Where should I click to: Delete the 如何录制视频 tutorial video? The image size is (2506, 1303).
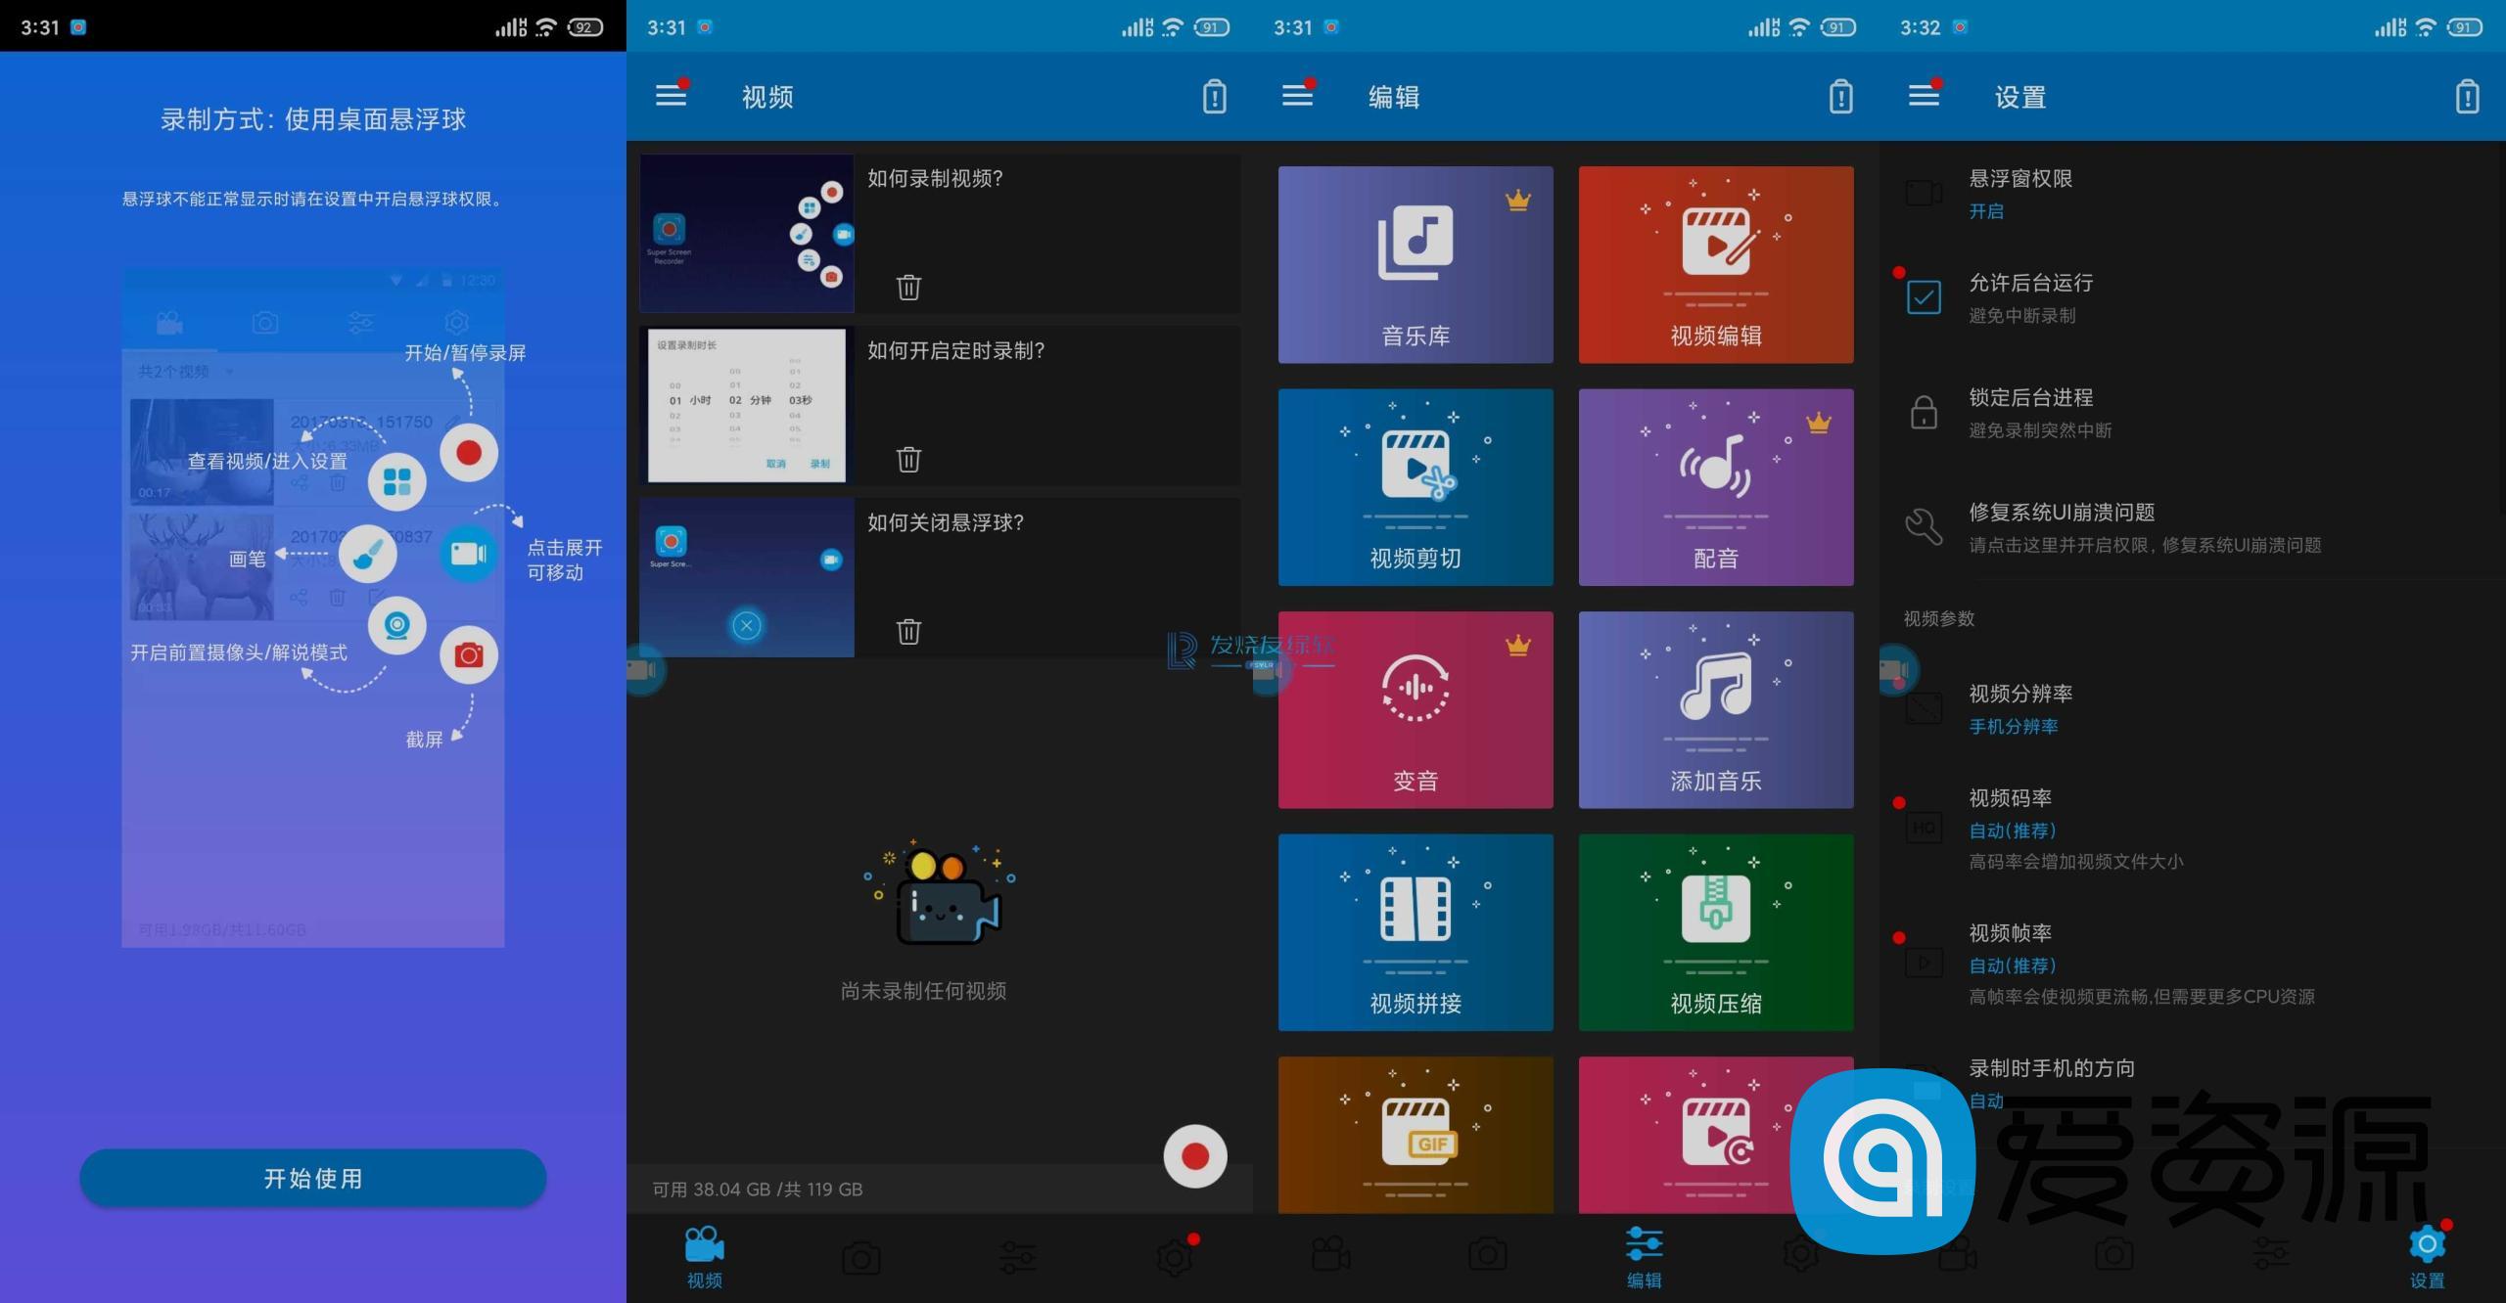click(908, 286)
